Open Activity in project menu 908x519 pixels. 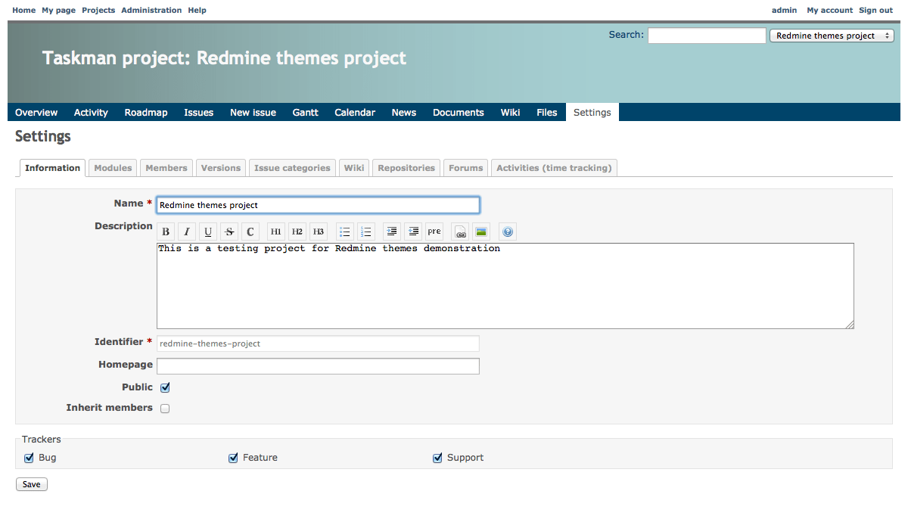[x=91, y=113]
